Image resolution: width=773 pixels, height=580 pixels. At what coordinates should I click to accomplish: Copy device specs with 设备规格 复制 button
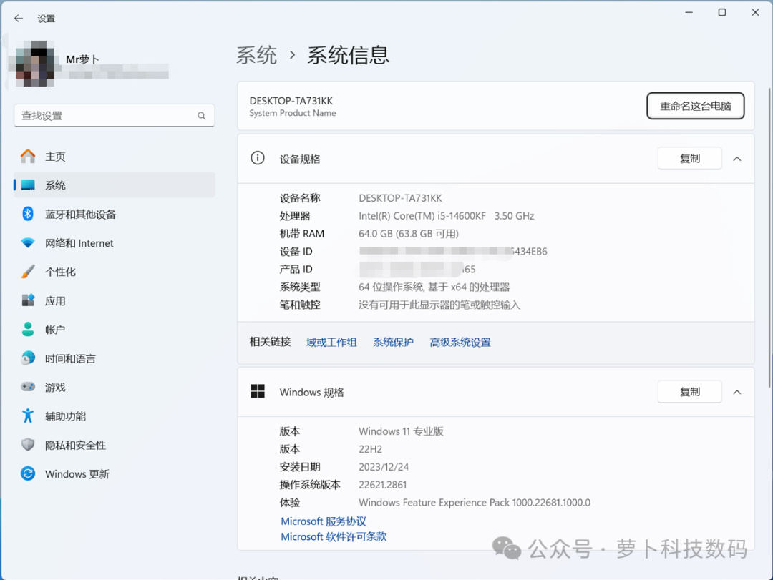coord(690,159)
